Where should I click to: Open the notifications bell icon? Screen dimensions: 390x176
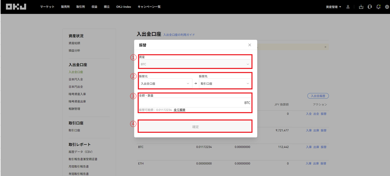[379, 7]
